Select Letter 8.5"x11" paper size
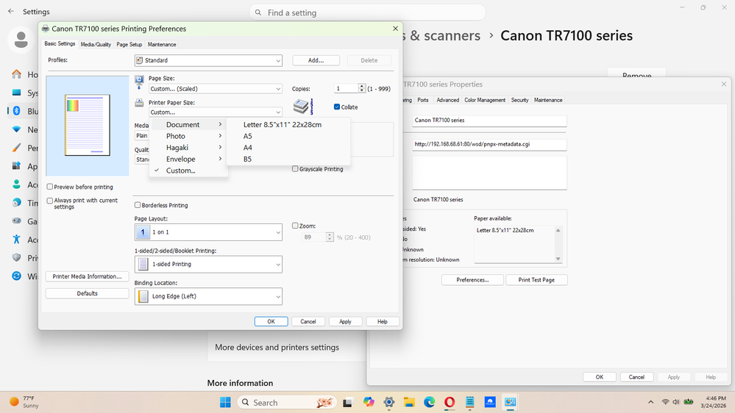735x413 pixels. [x=288, y=124]
